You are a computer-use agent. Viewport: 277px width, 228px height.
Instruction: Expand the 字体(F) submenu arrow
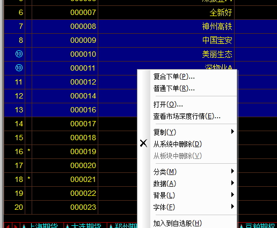click(x=232, y=207)
